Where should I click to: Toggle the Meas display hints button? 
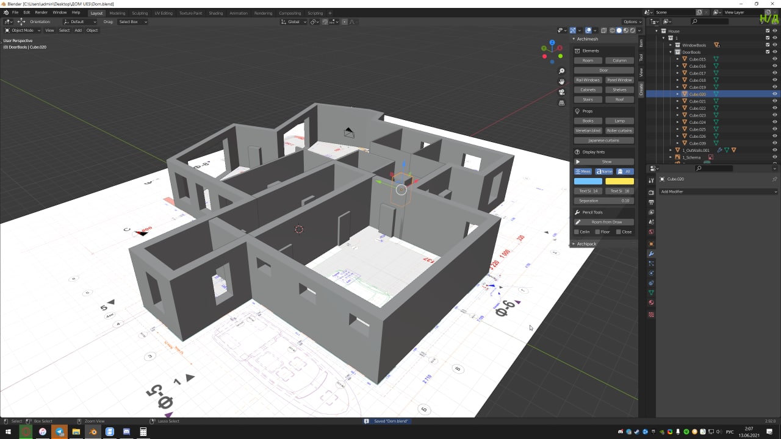coord(584,171)
